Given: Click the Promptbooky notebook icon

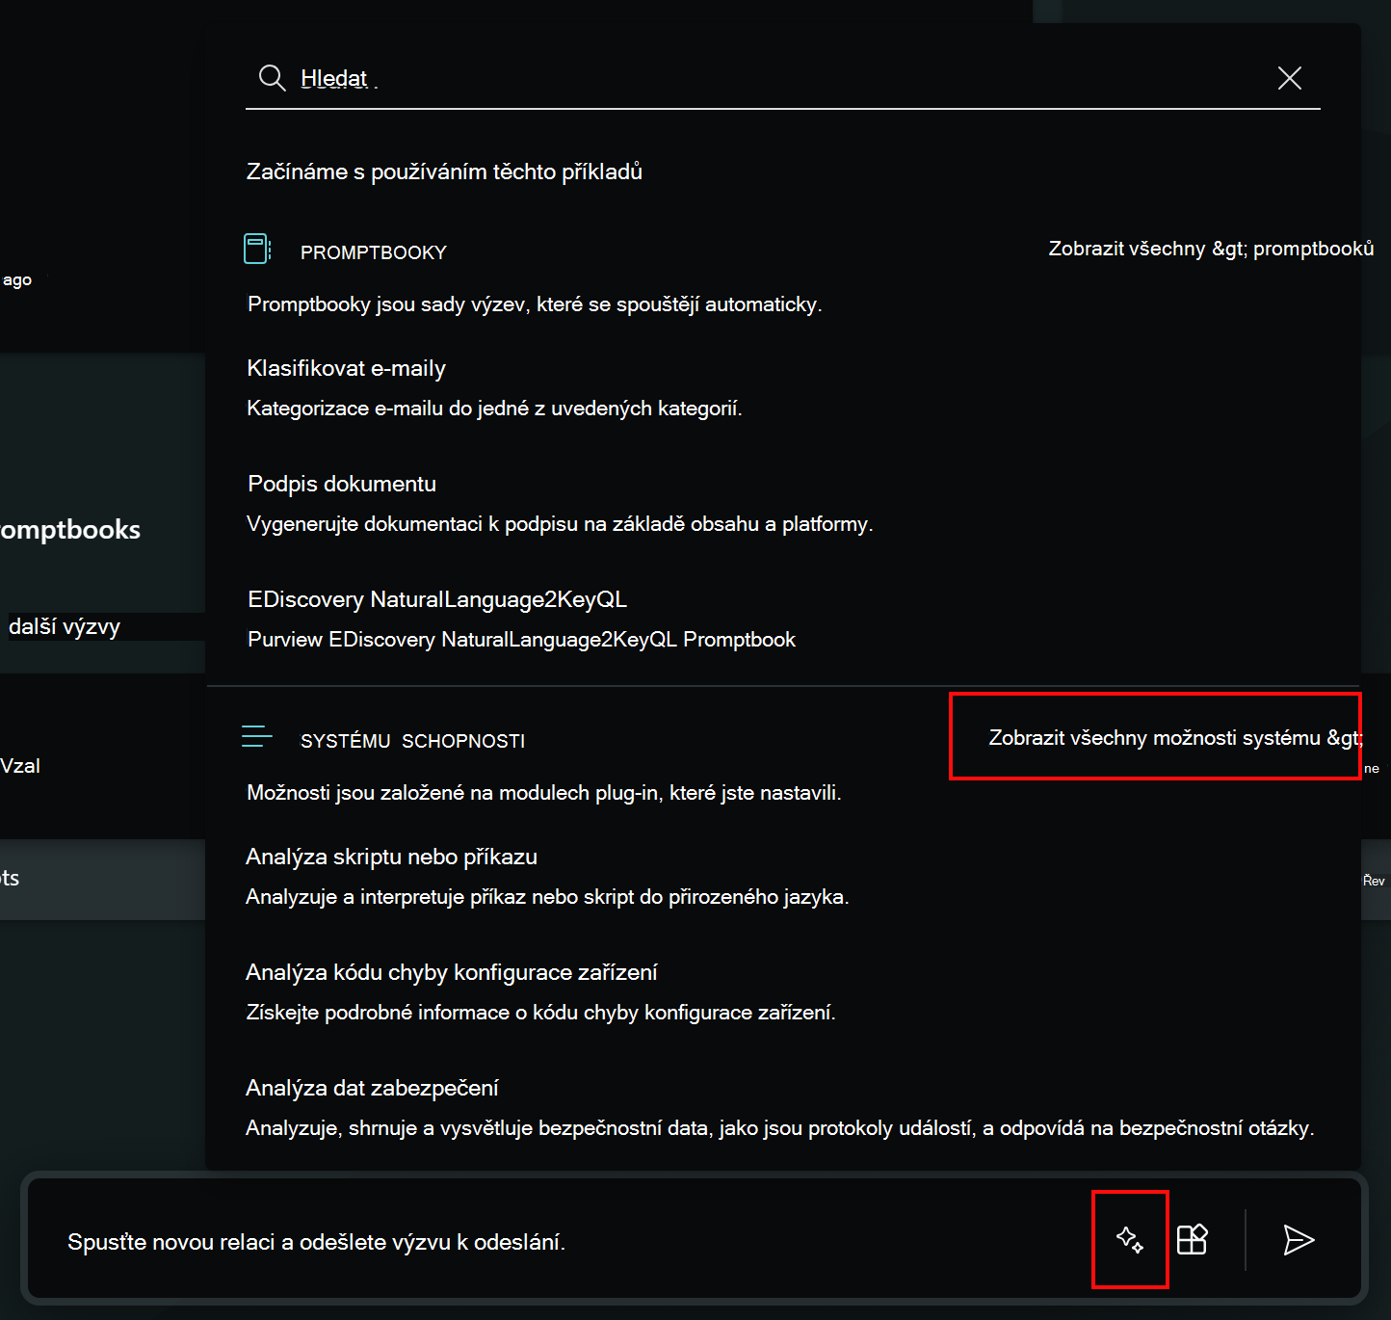Looking at the screenshot, I should [x=257, y=249].
